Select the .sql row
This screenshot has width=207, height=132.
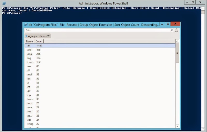[100, 120]
